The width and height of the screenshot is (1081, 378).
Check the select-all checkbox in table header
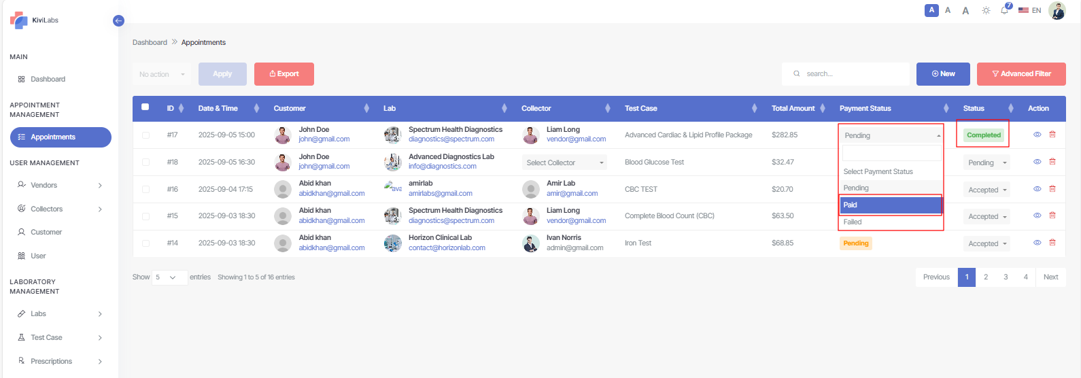145,107
